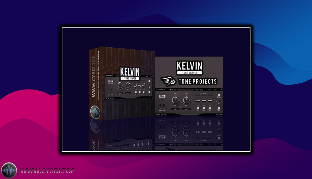Turn the Stage 2 drive knob in flat plugin panel
Screen dimensions: 312x179
(x=186, y=100)
